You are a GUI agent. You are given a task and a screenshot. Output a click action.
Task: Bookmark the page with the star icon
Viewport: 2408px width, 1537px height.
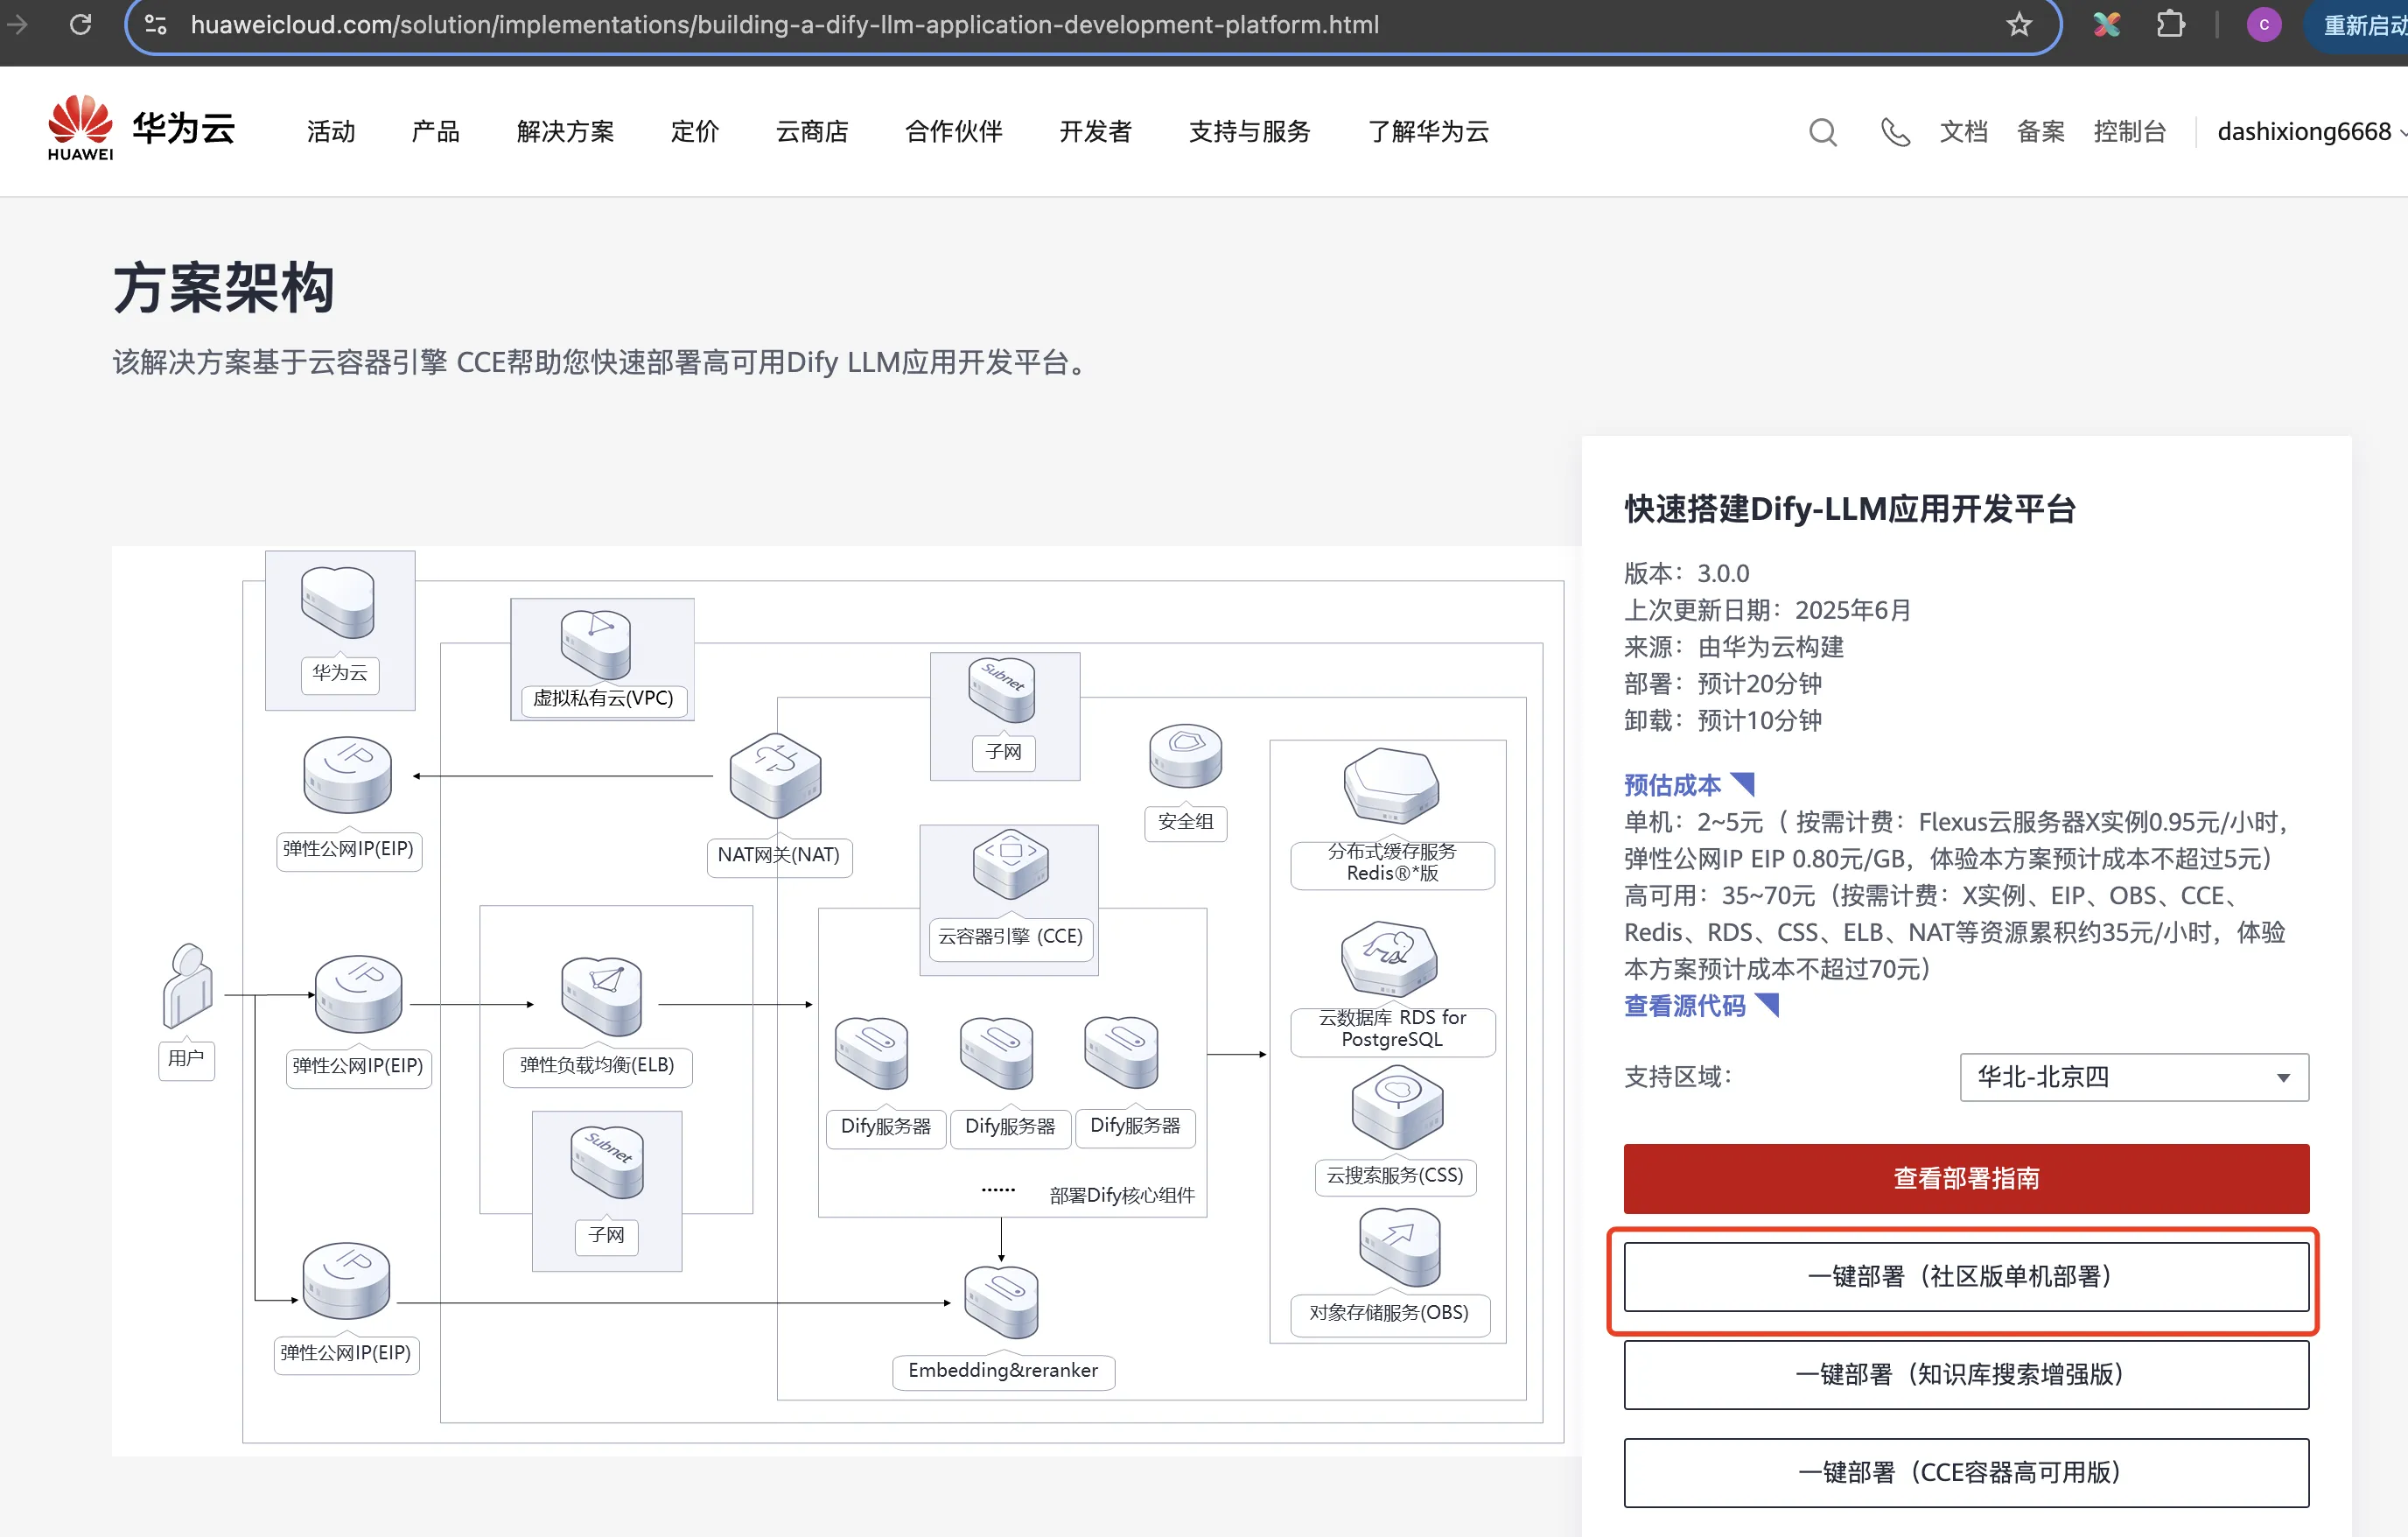(2017, 25)
